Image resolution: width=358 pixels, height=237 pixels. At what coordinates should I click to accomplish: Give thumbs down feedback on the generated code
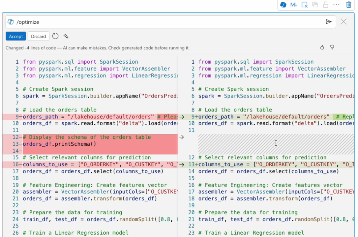pos(332,47)
